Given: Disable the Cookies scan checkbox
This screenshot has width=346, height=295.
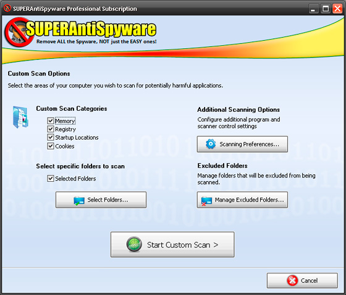Looking at the screenshot, I should tap(51, 146).
